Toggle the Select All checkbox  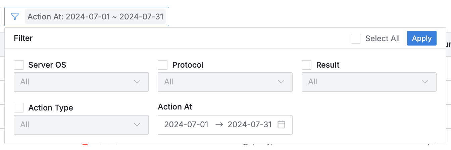tap(356, 39)
